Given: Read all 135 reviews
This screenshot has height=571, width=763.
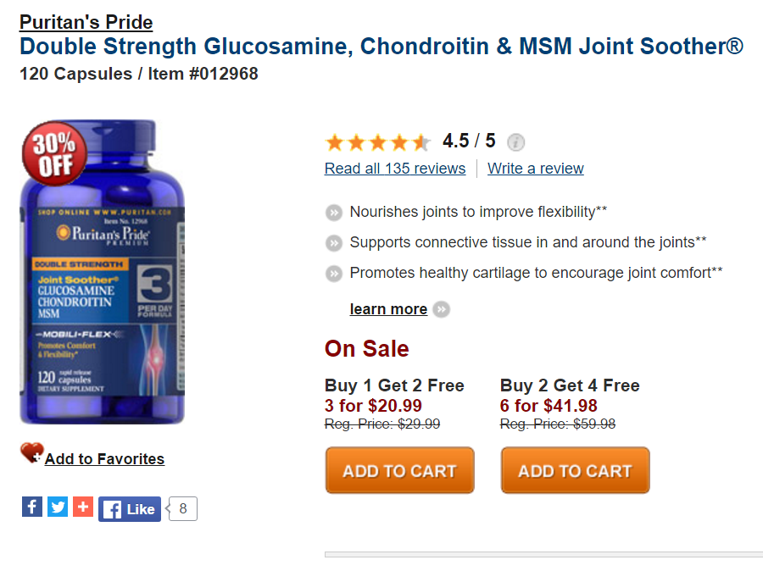Looking at the screenshot, I should [x=395, y=169].
